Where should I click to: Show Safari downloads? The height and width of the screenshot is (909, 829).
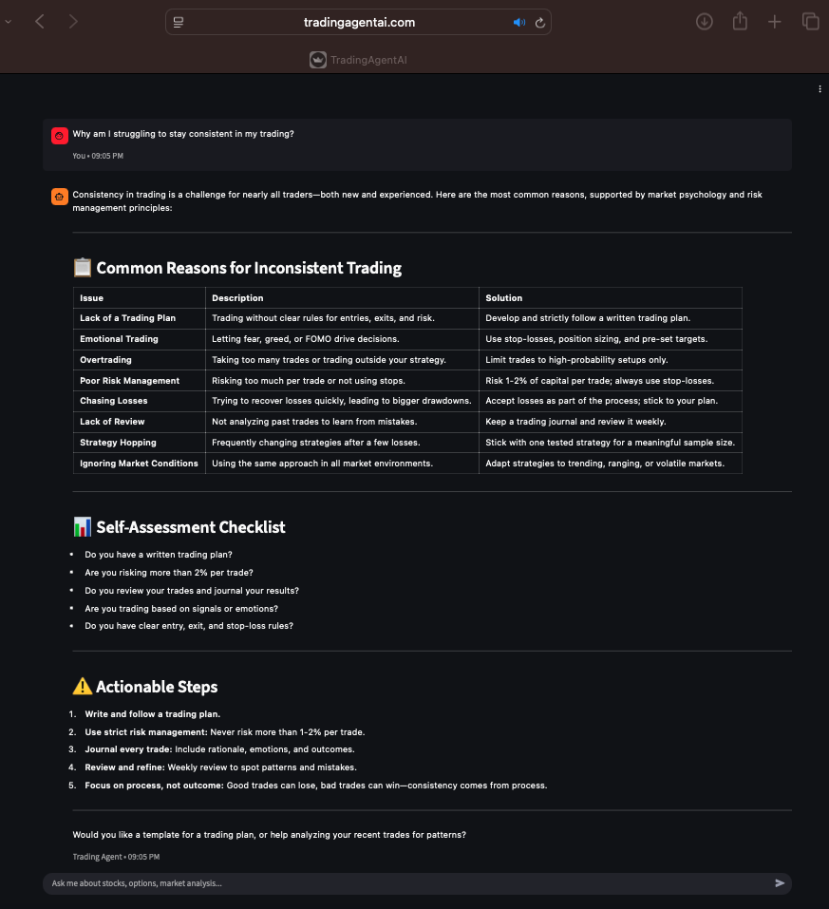tap(705, 22)
